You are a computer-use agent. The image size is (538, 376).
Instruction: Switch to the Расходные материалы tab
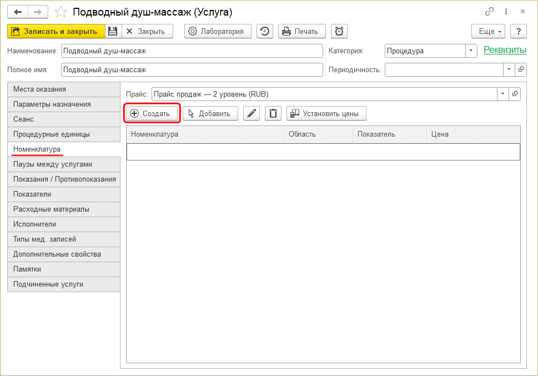point(51,209)
